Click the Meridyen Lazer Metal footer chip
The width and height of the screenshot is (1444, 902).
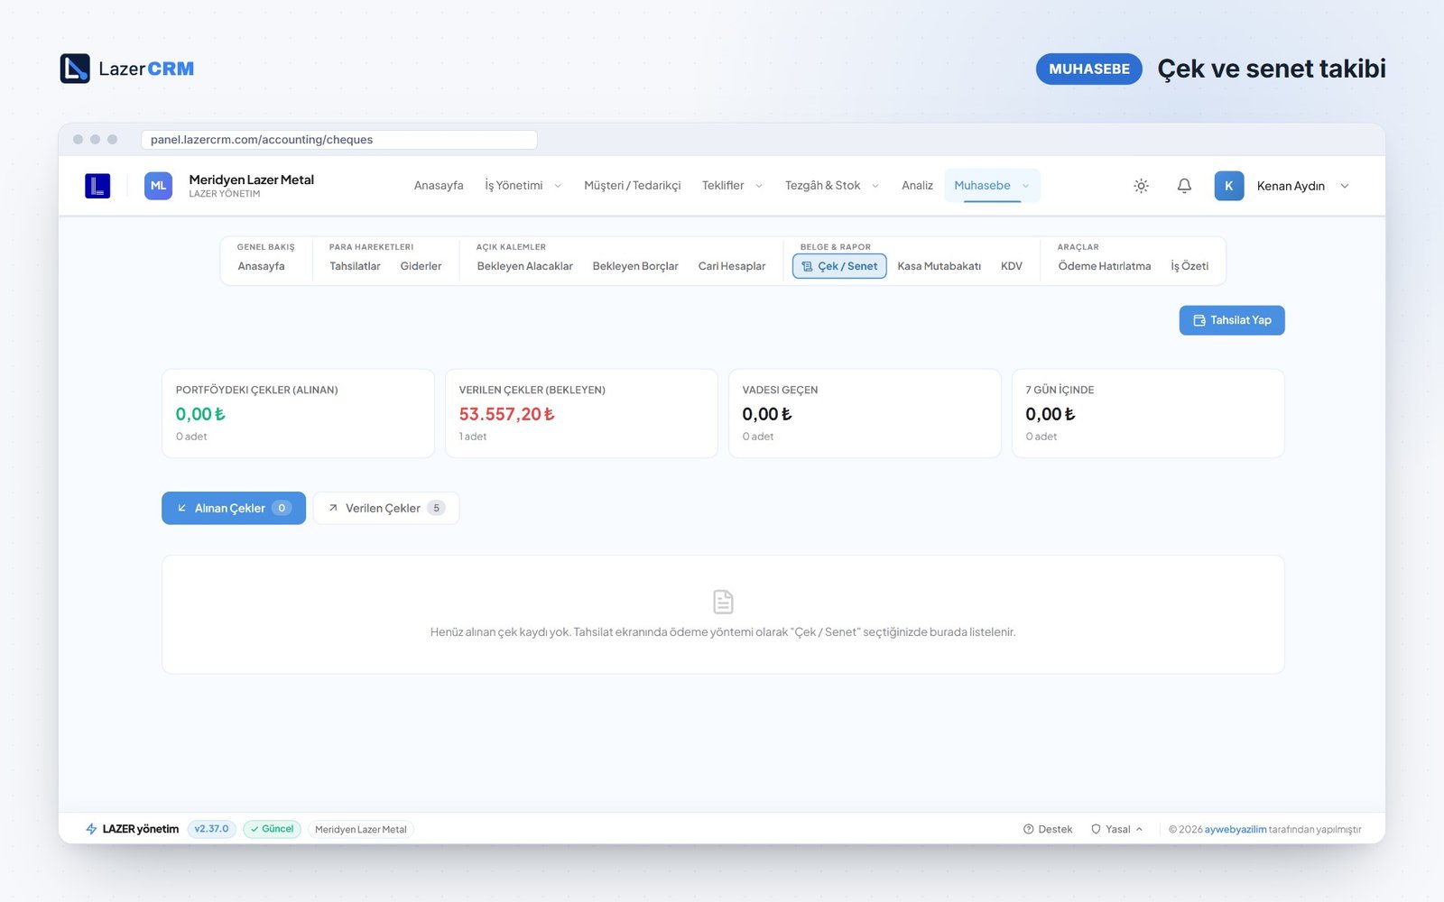tap(361, 829)
